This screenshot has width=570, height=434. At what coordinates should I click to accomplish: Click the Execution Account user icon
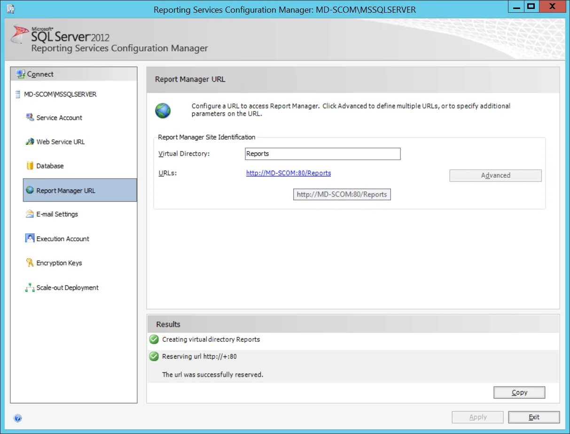(30, 238)
